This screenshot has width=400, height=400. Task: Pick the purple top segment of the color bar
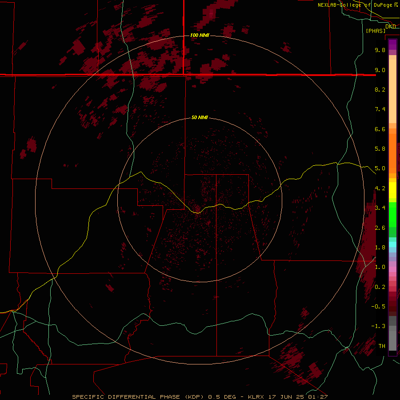(392, 44)
